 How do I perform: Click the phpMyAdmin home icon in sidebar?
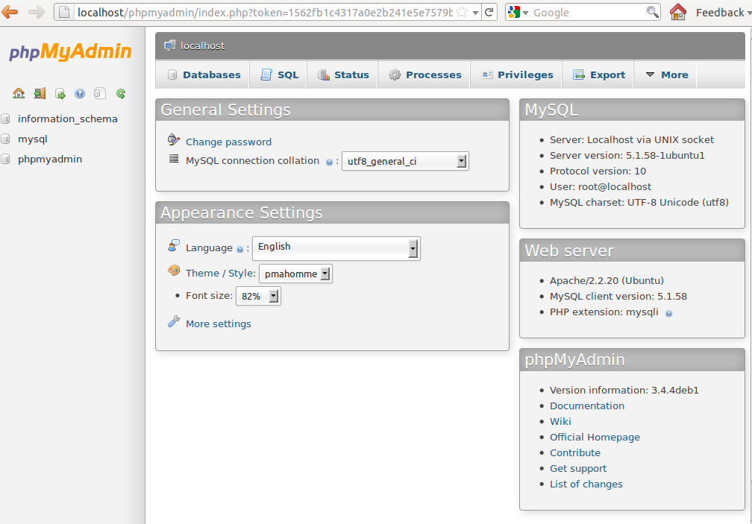(x=19, y=93)
